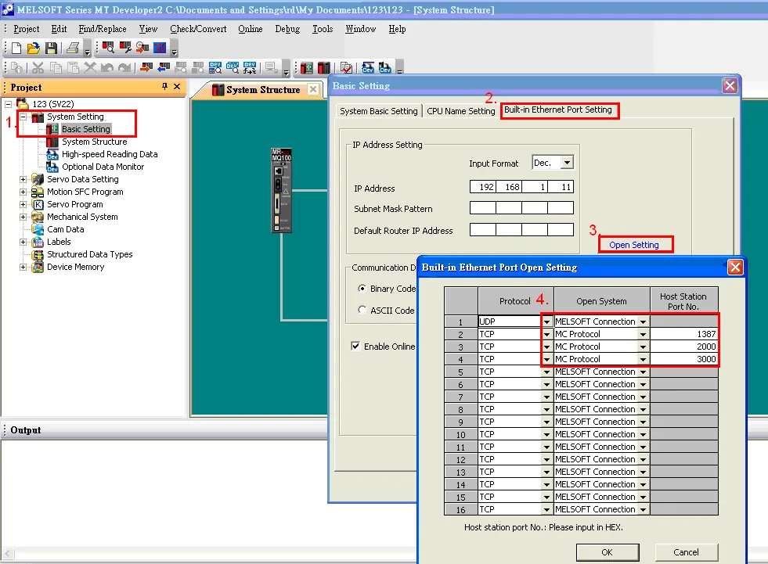Select Built-in Ethernet Port Setting tab

tap(558, 110)
